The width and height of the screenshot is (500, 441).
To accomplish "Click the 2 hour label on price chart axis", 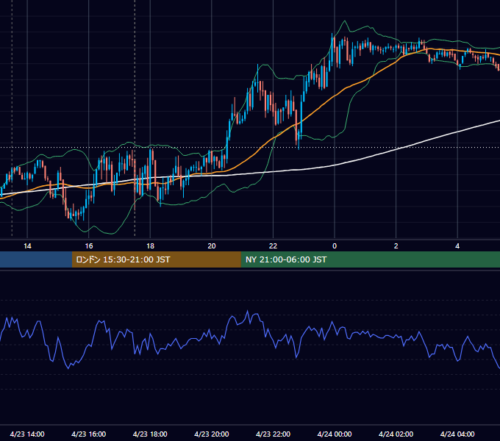I will (x=396, y=246).
